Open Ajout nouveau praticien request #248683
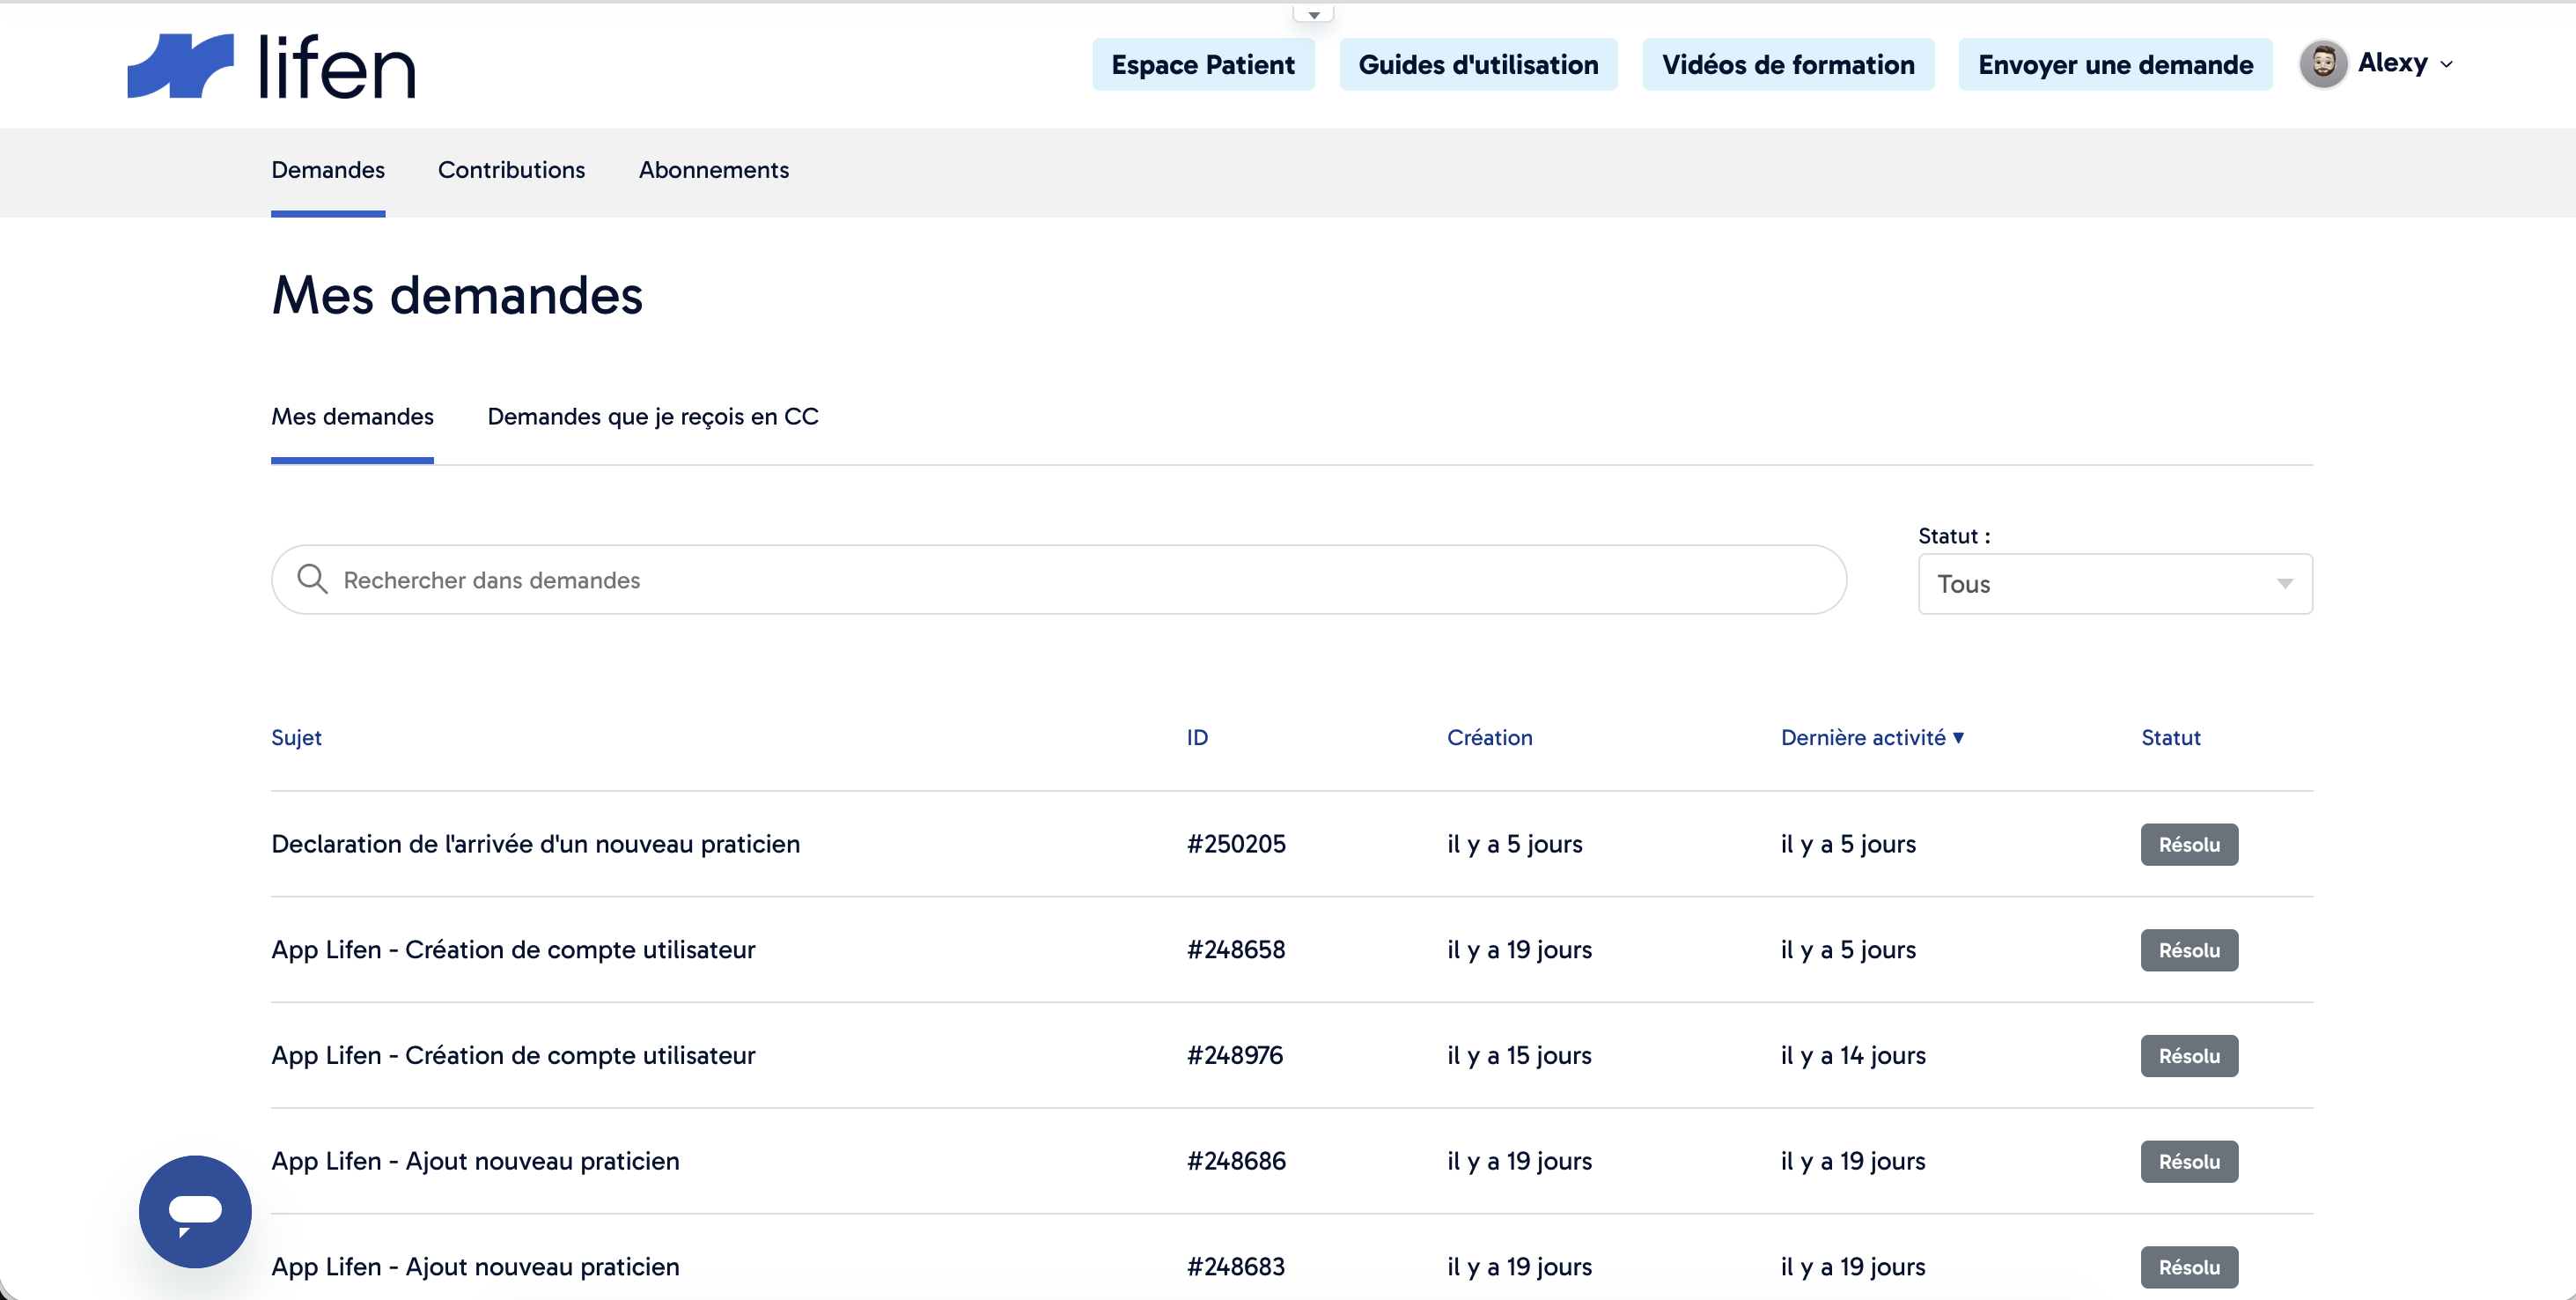The image size is (2576, 1300). (475, 1266)
